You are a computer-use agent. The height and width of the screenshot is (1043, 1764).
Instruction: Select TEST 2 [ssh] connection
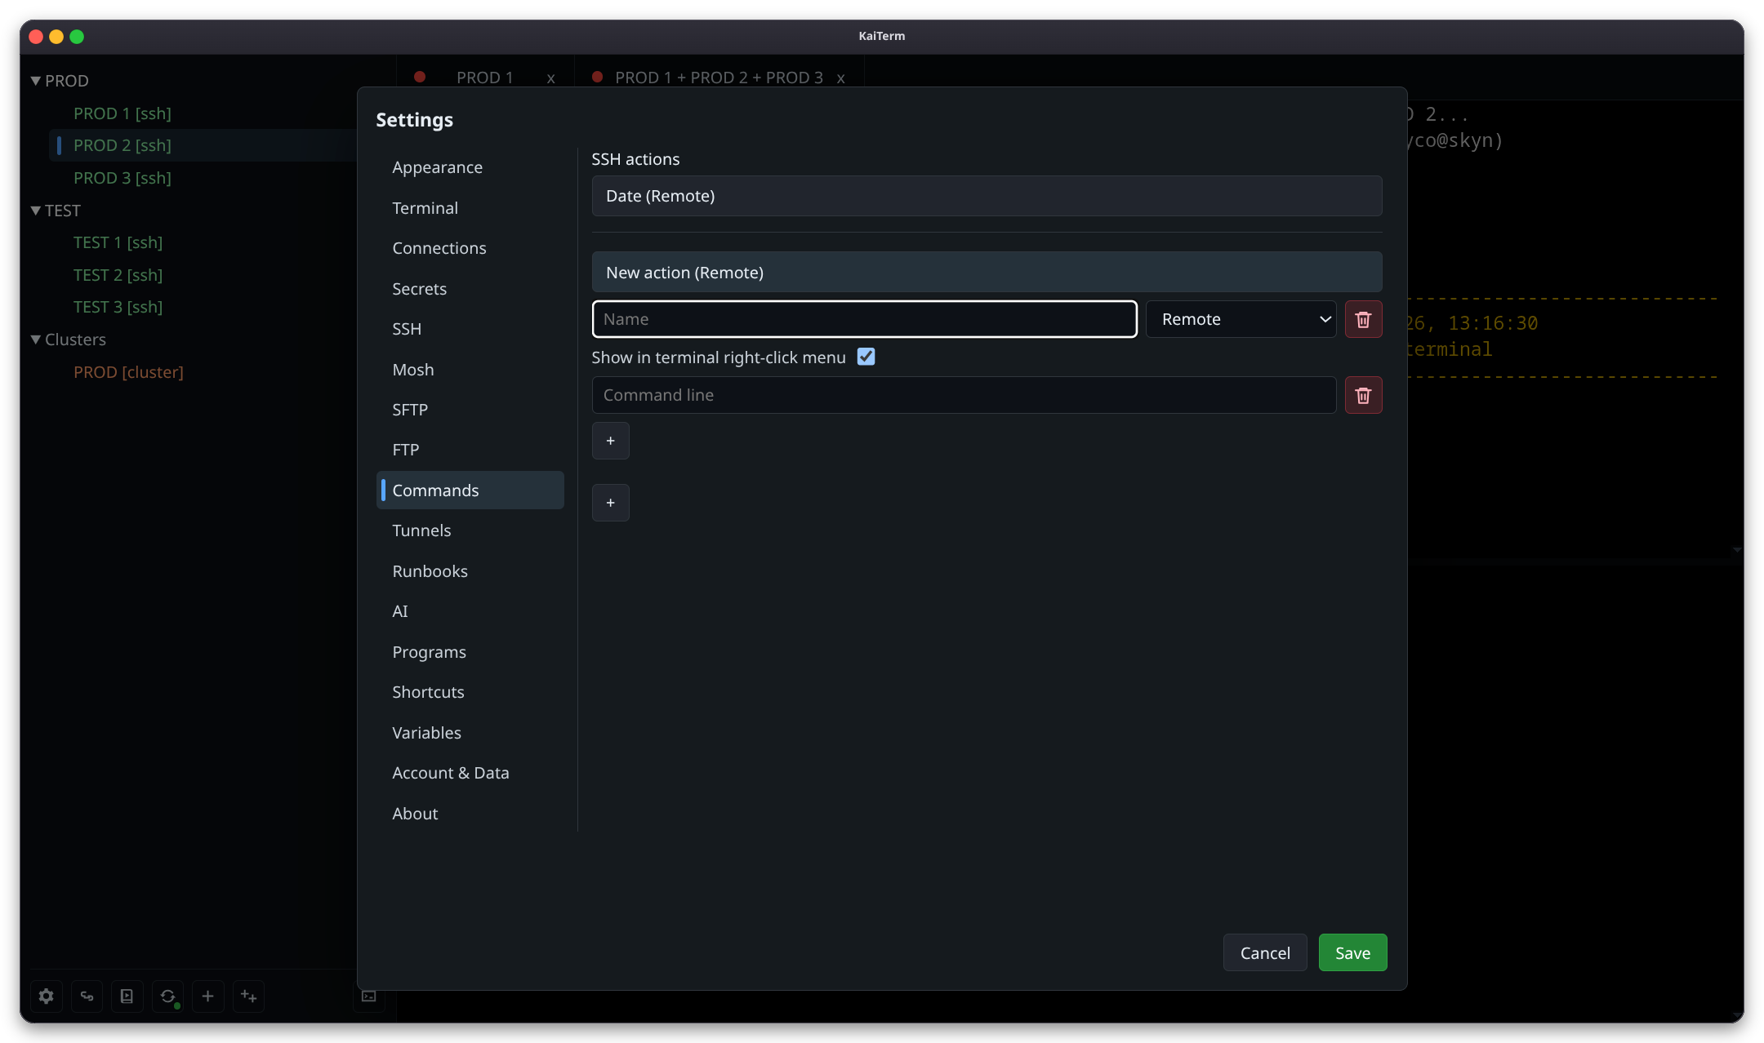point(118,275)
